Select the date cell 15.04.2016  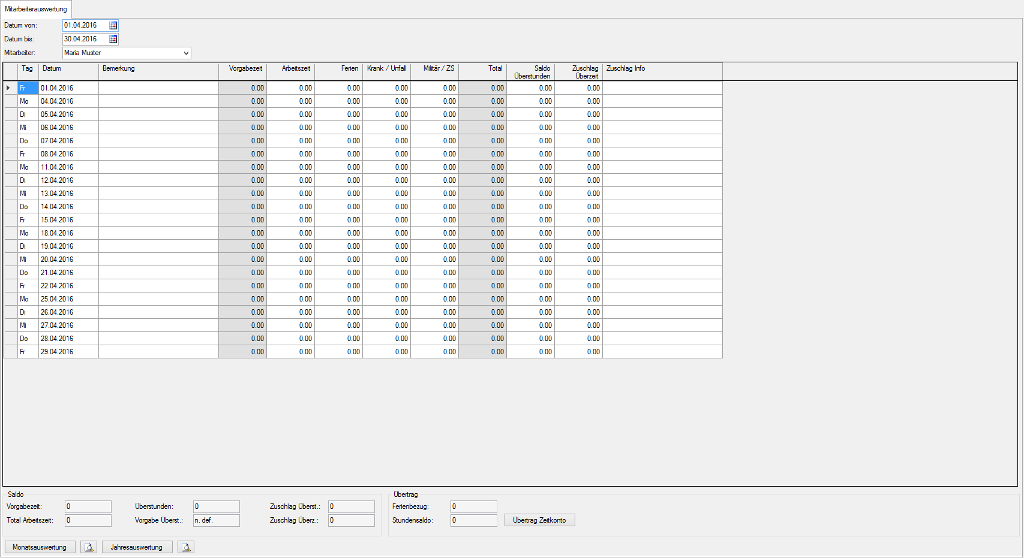(x=68, y=220)
